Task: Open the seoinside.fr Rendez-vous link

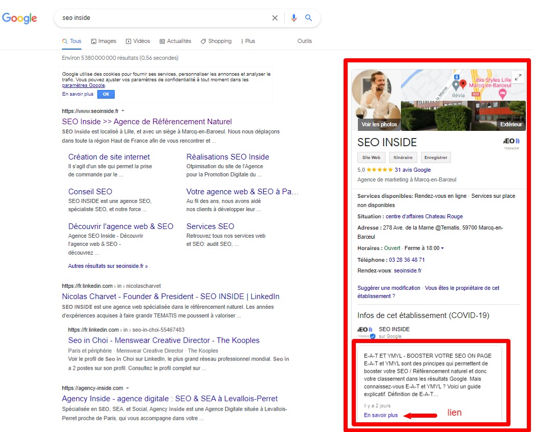Action: [x=408, y=271]
